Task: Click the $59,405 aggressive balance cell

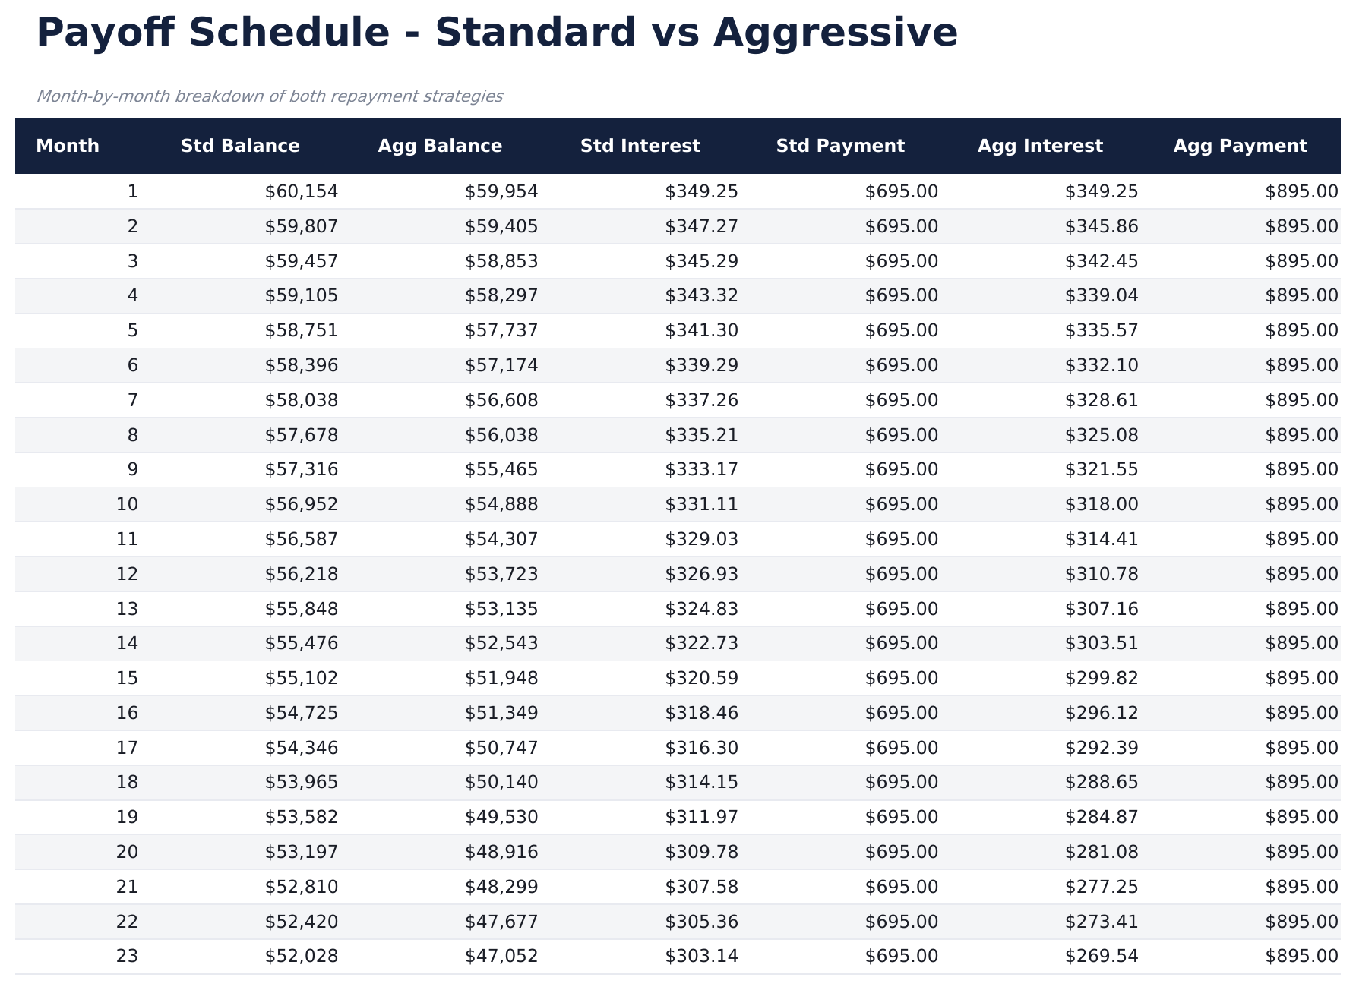Action: tap(501, 226)
